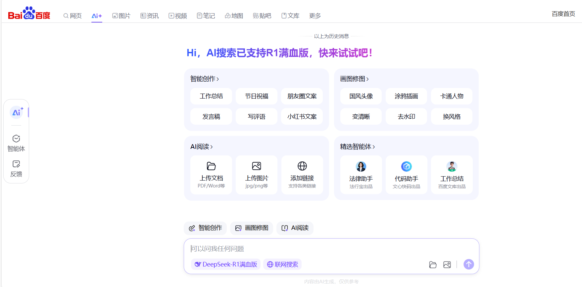The image size is (582, 287).
Task: Switch to the 网页 tab
Action: click(x=73, y=16)
